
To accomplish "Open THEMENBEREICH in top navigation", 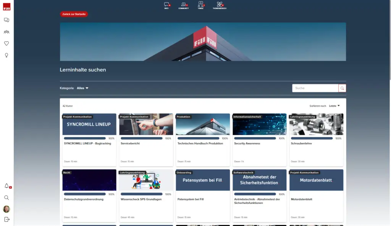I will coord(220,5).
